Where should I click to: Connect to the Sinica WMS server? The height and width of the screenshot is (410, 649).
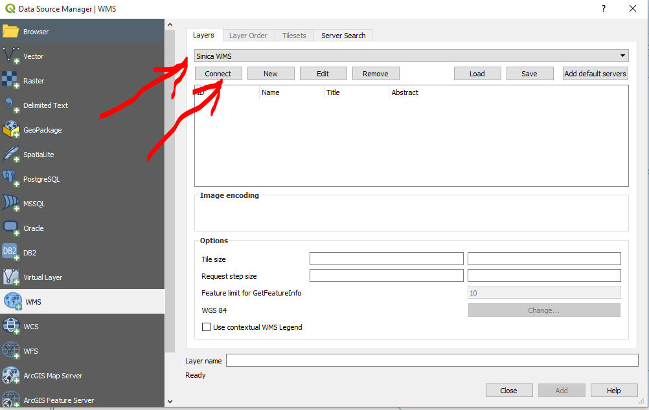click(x=218, y=73)
